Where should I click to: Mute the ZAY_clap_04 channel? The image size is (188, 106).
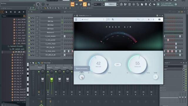29,47
